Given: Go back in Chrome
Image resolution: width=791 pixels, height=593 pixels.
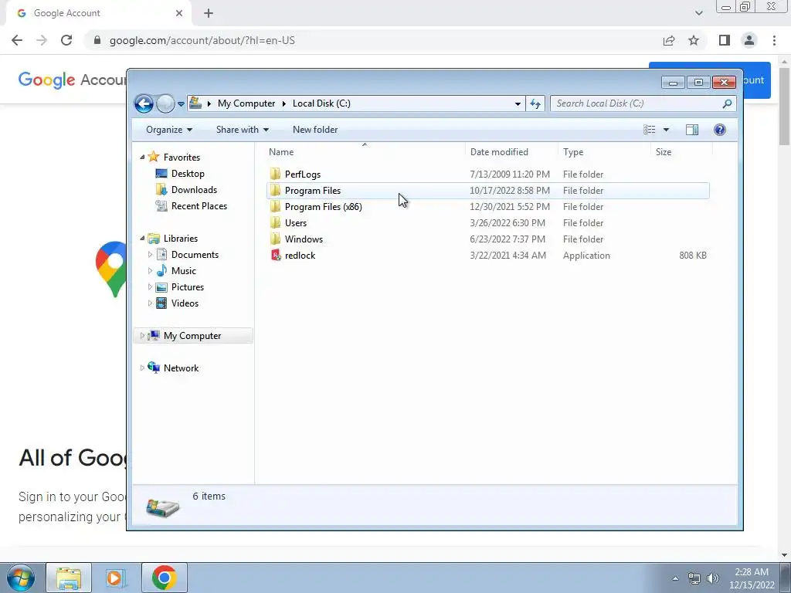Looking at the screenshot, I should point(17,40).
